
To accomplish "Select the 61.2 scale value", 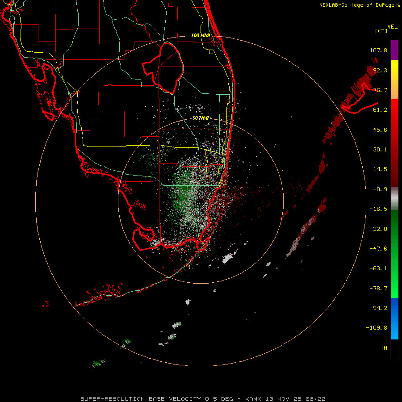I will [380, 110].
